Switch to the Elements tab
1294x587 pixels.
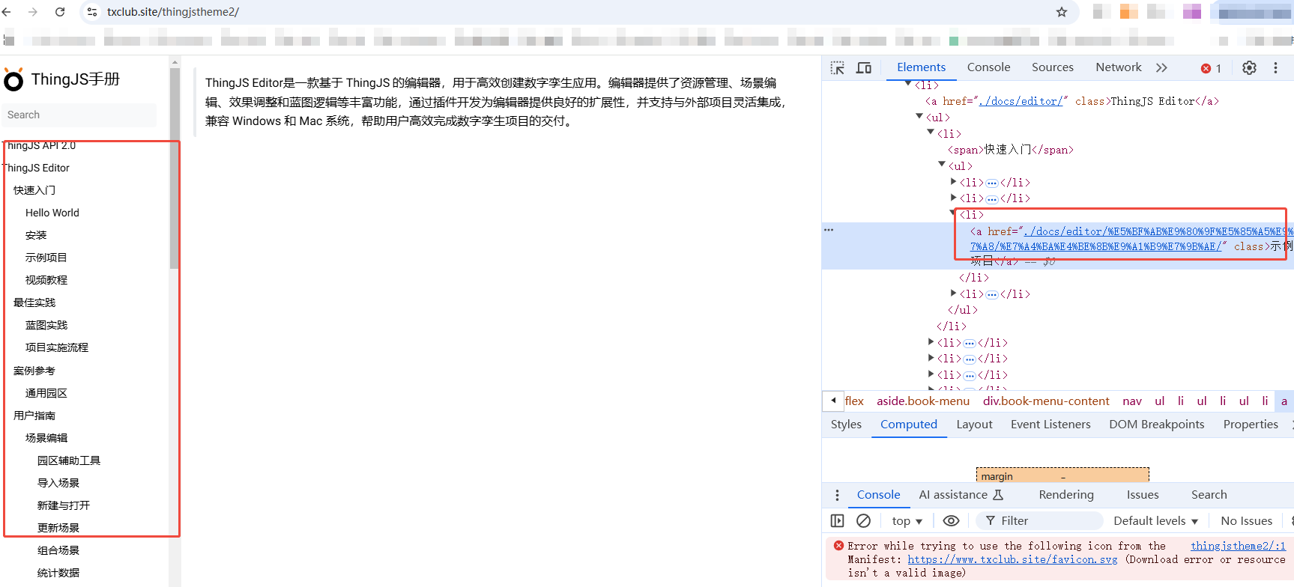921,67
